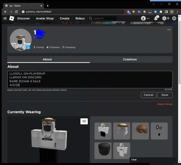Open the notifications bell icon
This screenshot has width=181, height=165.
click(156, 18)
